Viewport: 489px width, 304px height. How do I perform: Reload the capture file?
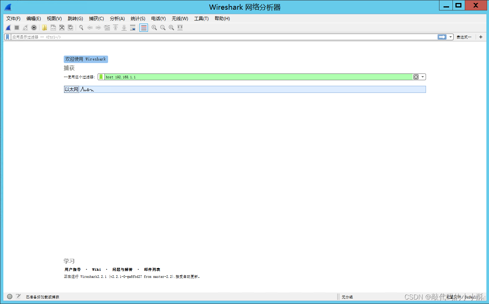point(70,28)
